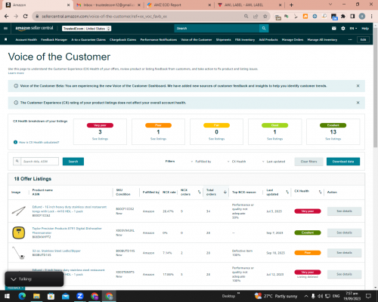
Task: Switch to the AWL LABEL tab
Action: (249, 5)
